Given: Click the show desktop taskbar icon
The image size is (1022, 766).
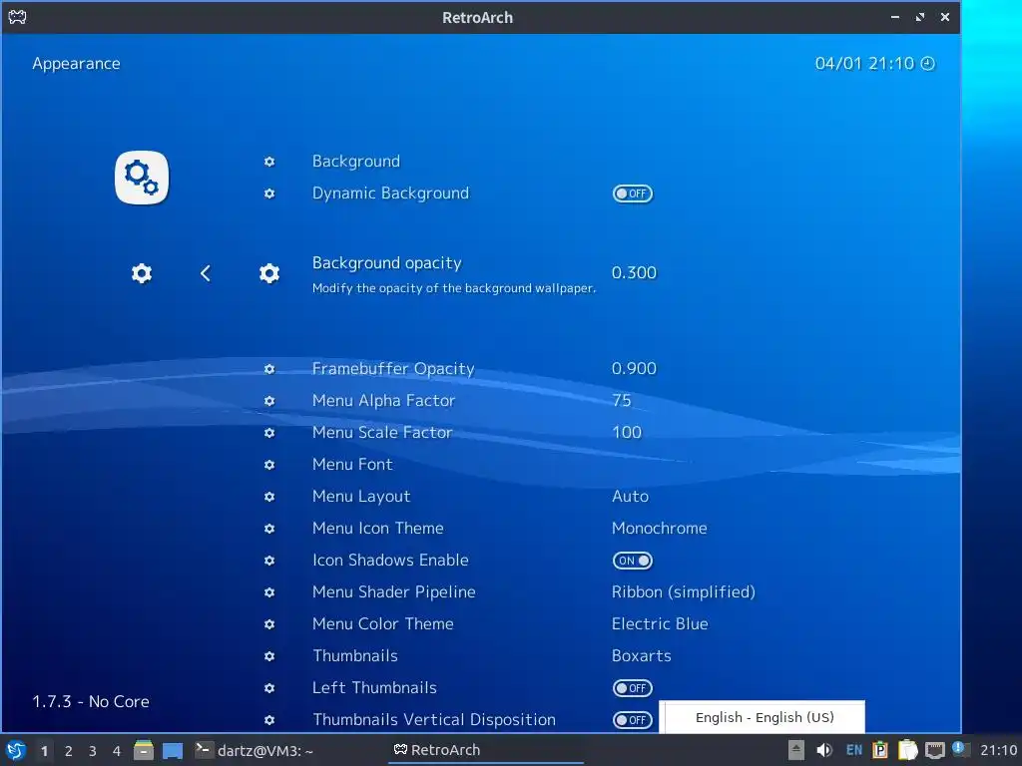Looking at the screenshot, I should (172, 750).
